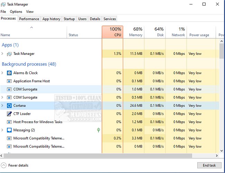Screen dimensions: 225x173
Task: Sort by the Network column header
Action: pos(176,32)
